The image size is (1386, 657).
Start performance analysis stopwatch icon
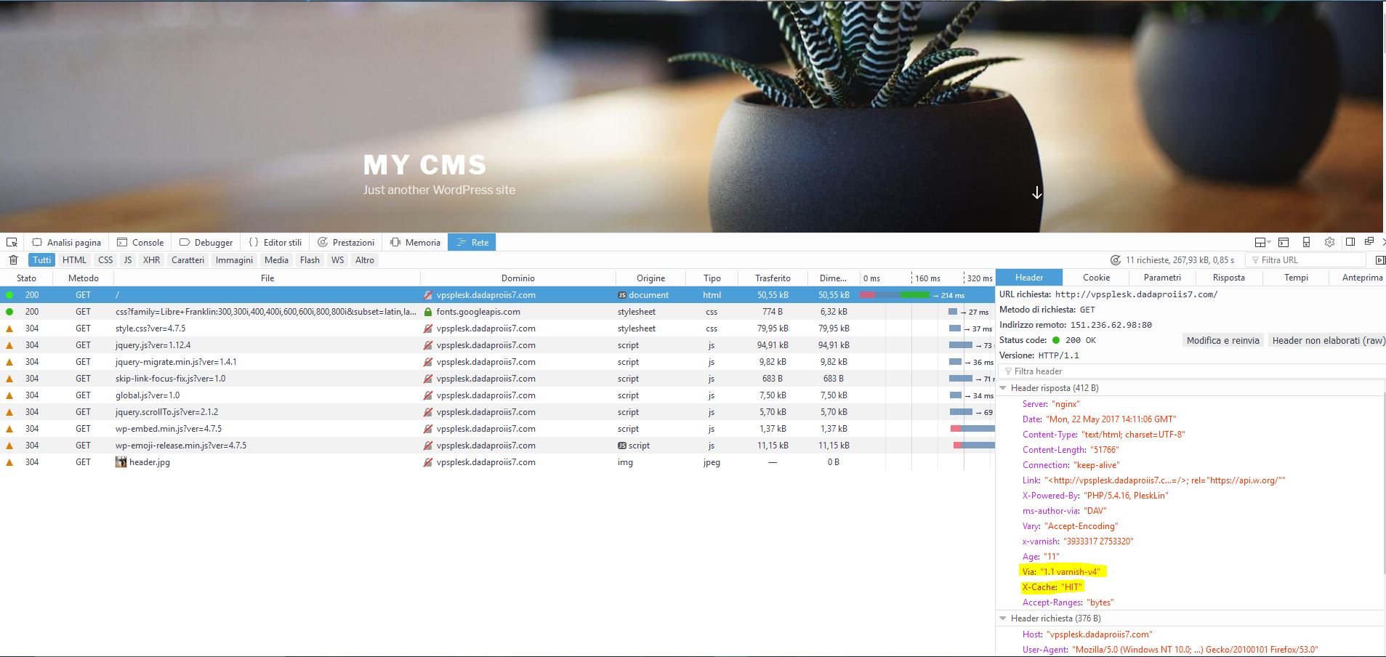pyautogui.click(x=1116, y=259)
